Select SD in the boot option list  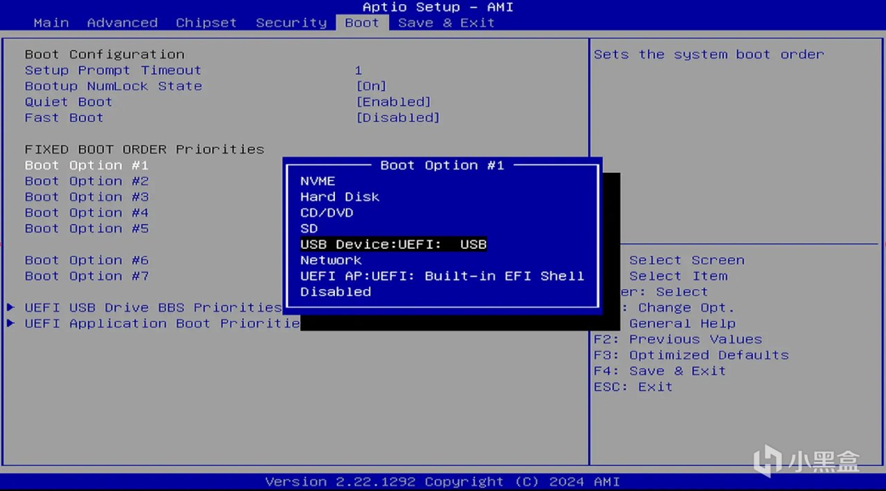click(309, 229)
